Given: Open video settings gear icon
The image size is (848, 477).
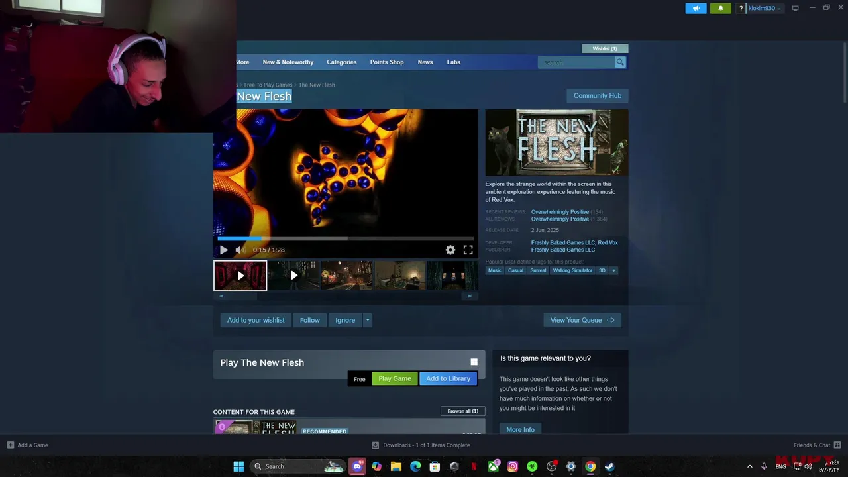Looking at the screenshot, I should pos(450,250).
